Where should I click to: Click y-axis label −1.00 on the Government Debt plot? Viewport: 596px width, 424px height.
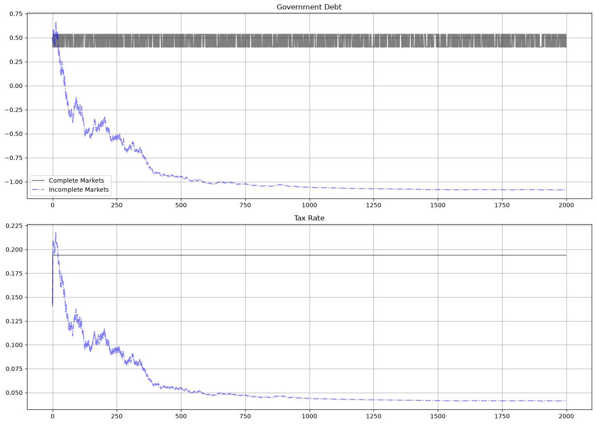click(13, 182)
